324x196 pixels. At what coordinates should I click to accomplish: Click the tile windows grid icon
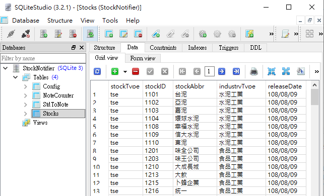[309, 34]
